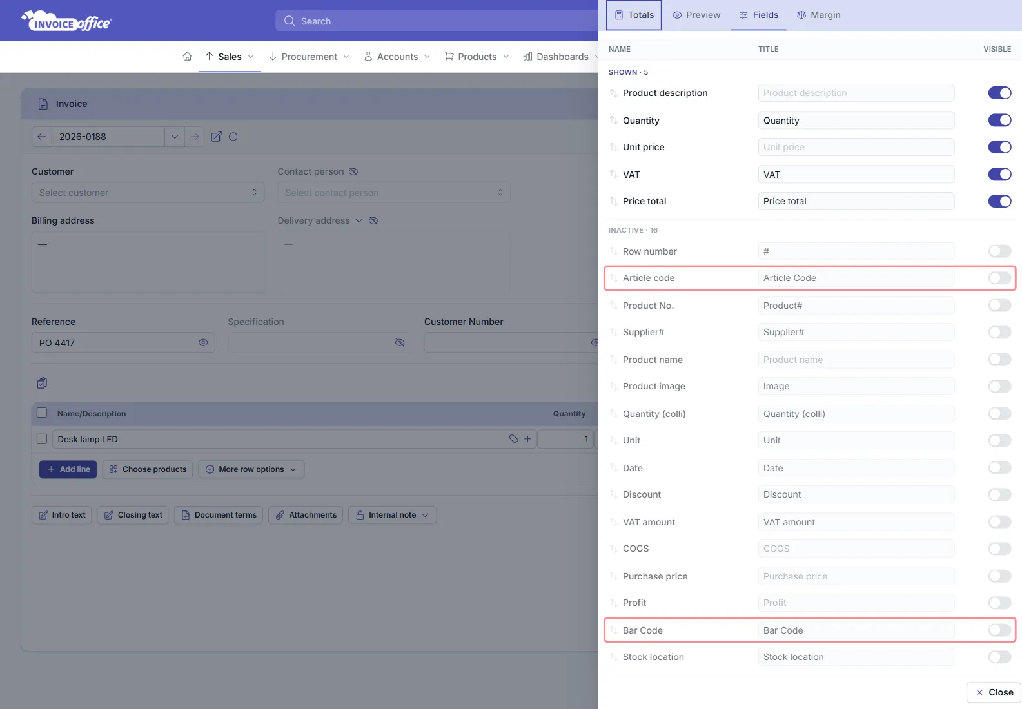Go to next invoice arrow
Screen dimensions: 1022x709
pyautogui.click(x=195, y=137)
